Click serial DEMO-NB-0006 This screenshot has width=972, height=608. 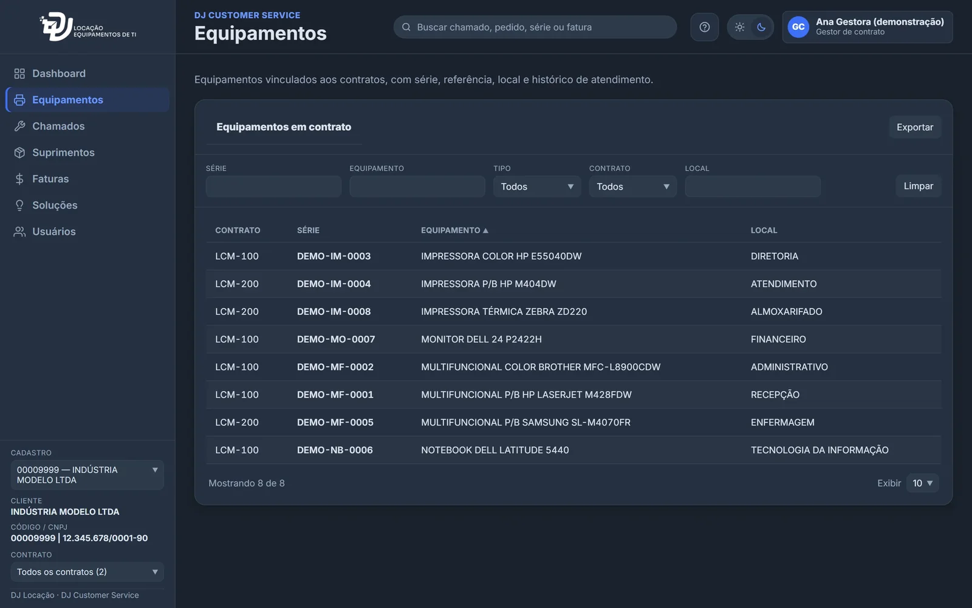(335, 451)
